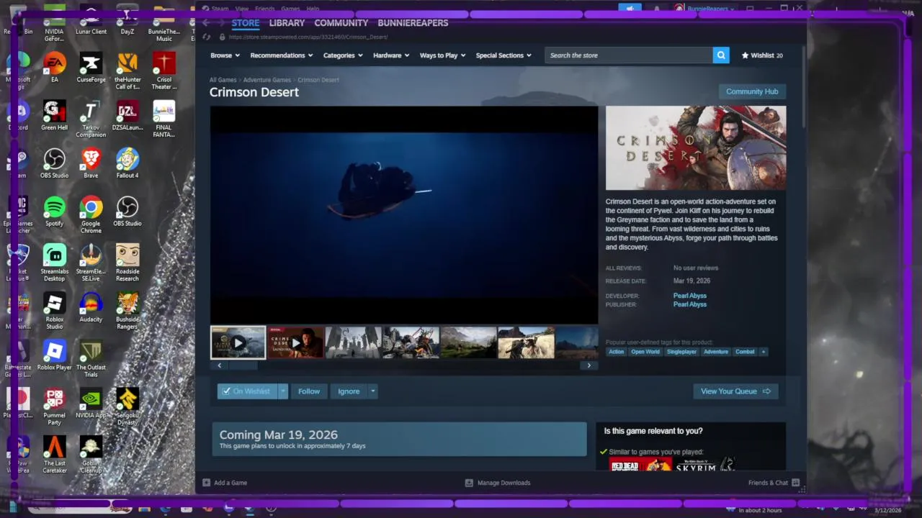This screenshot has height=518, width=922.
Task: Click the store search magnifier button
Action: click(x=721, y=55)
